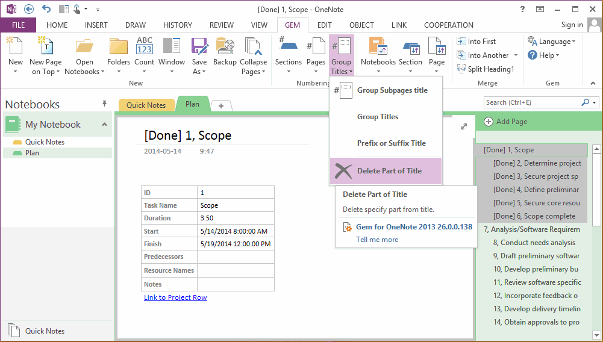Click Sign in

coord(572,25)
